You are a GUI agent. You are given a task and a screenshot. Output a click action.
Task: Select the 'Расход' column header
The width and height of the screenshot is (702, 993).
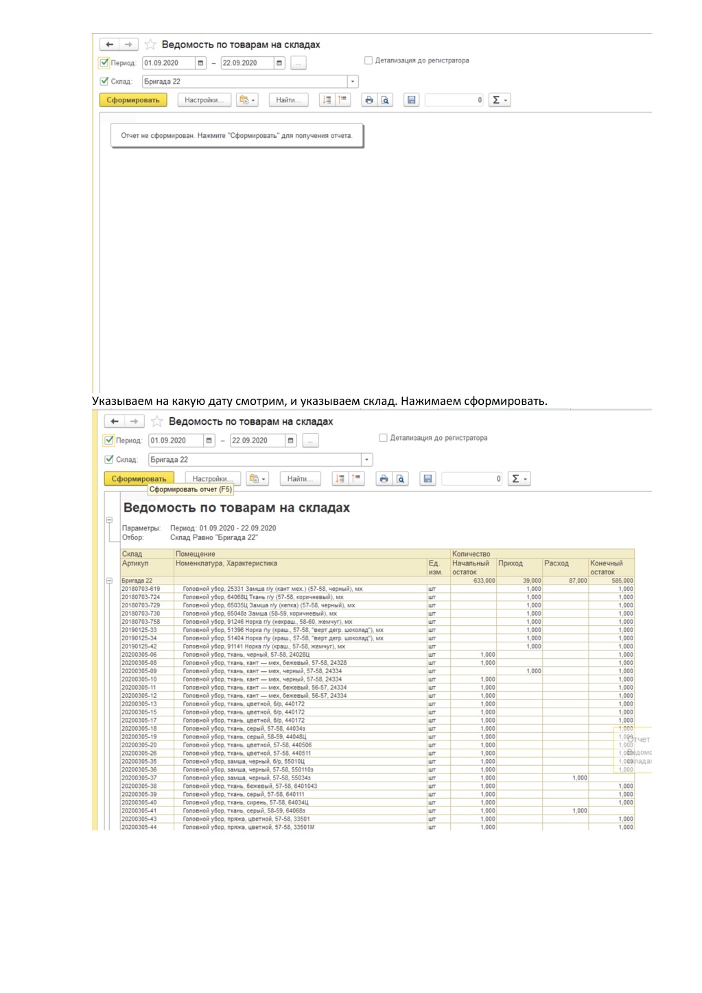pyautogui.click(x=565, y=568)
